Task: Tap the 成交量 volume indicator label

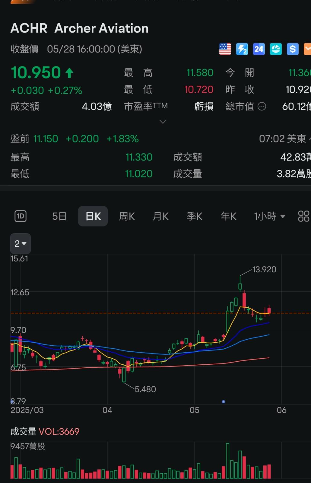Action: tap(23, 432)
